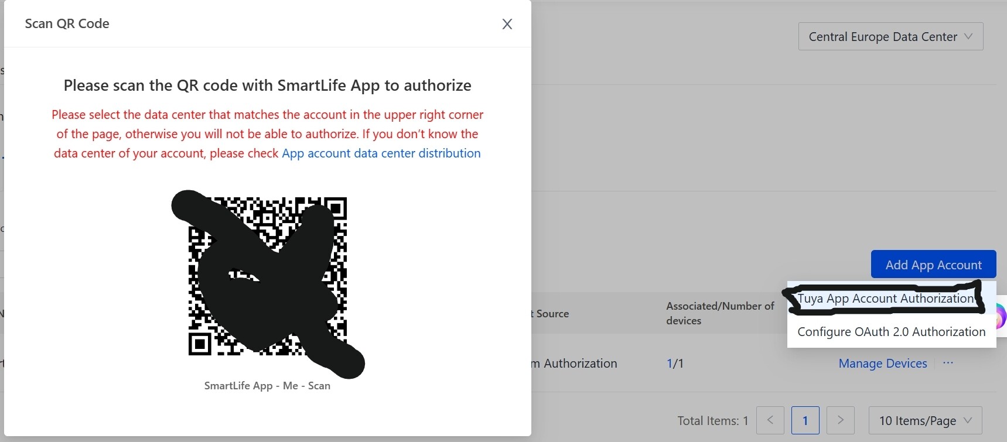
Task: Click the Source column header
Action: click(552, 314)
